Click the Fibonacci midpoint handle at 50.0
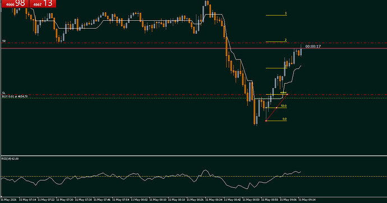Screen dimensions: 387x203 [x=277, y=108]
